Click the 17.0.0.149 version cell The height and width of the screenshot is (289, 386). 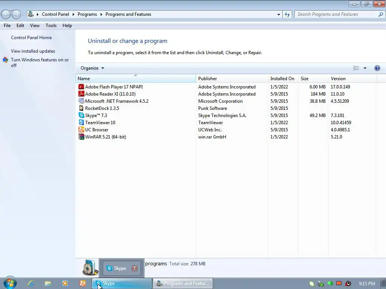pos(340,87)
